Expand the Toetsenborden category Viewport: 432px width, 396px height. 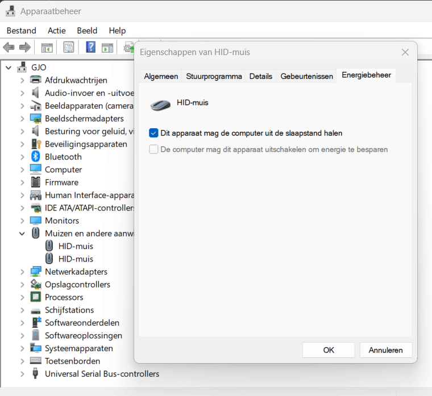coord(22,361)
